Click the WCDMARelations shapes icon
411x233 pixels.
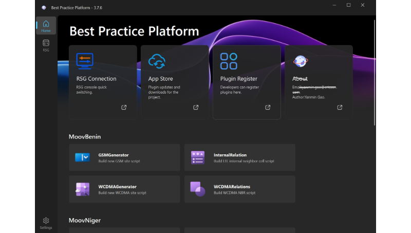198,189
